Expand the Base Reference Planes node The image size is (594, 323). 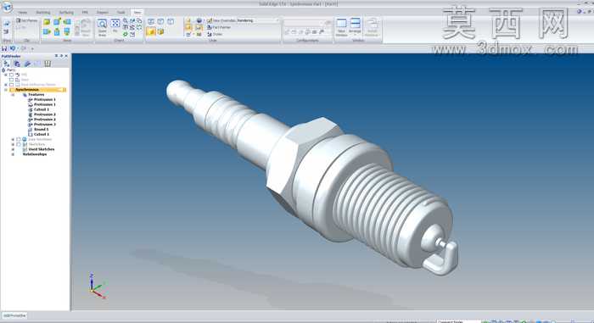tap(6, 85)
